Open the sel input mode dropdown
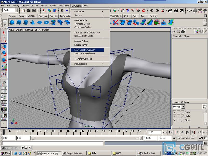The width and height of the screenshot is (208, 156). (190, 11)
